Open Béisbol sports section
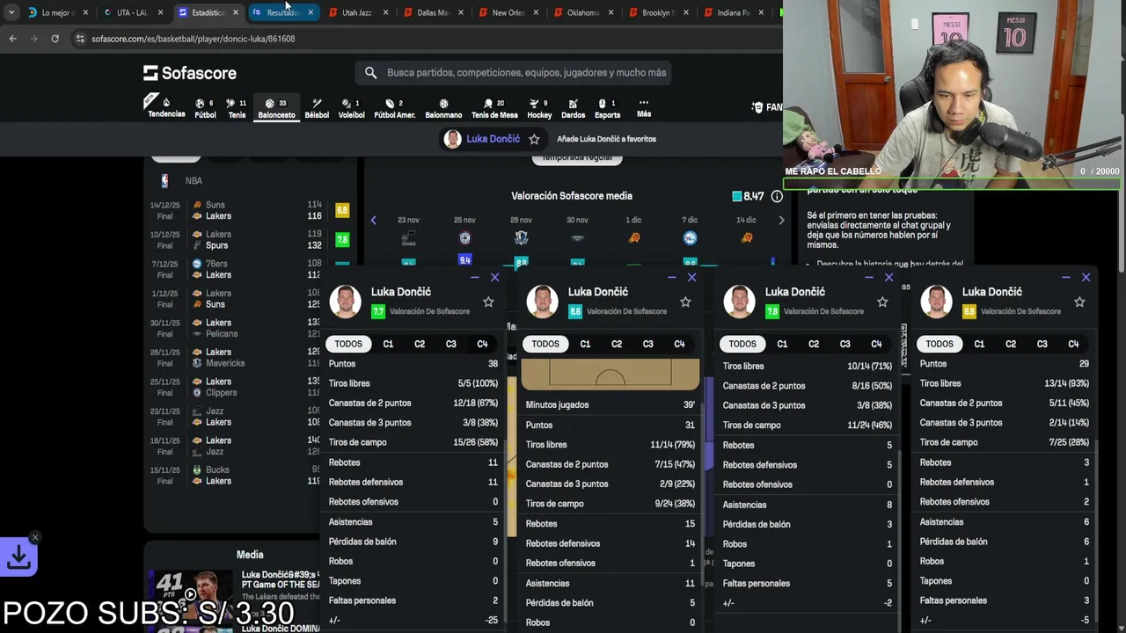1126x633 pixels. [317, 107]
